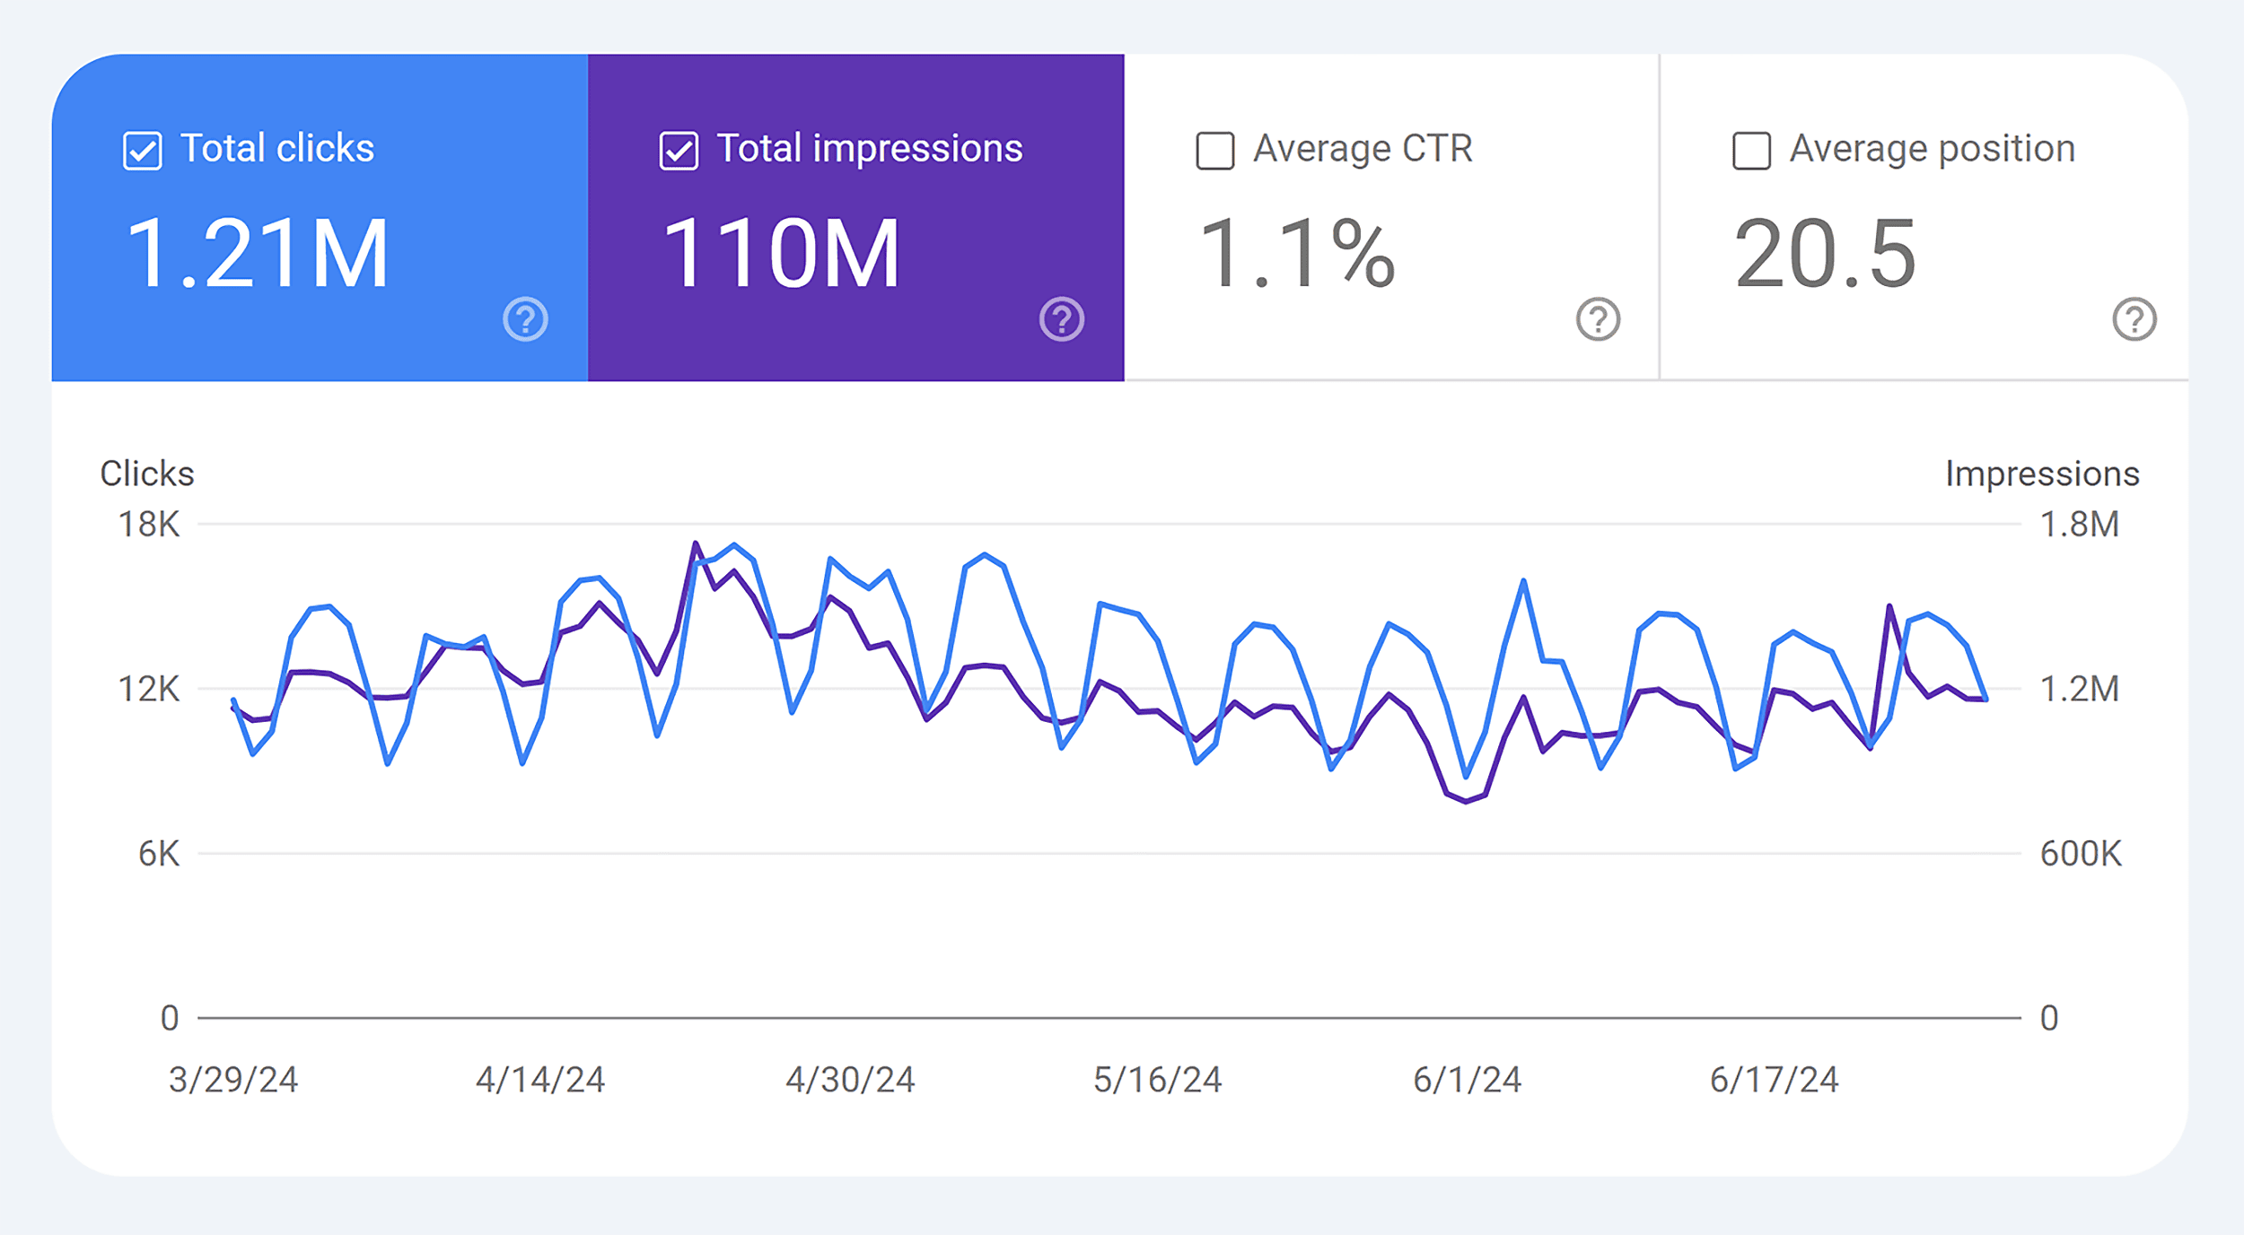Click the Clicks axis title
This screenshot has width=2244, height=1235.
coord(146,473)
